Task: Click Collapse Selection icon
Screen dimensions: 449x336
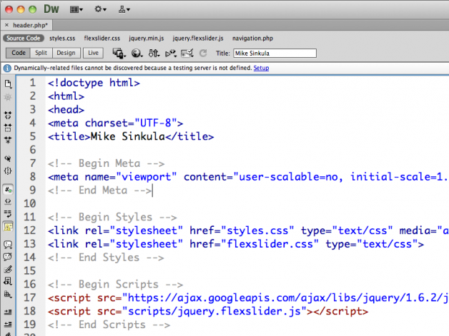Action: click(8, 128)
